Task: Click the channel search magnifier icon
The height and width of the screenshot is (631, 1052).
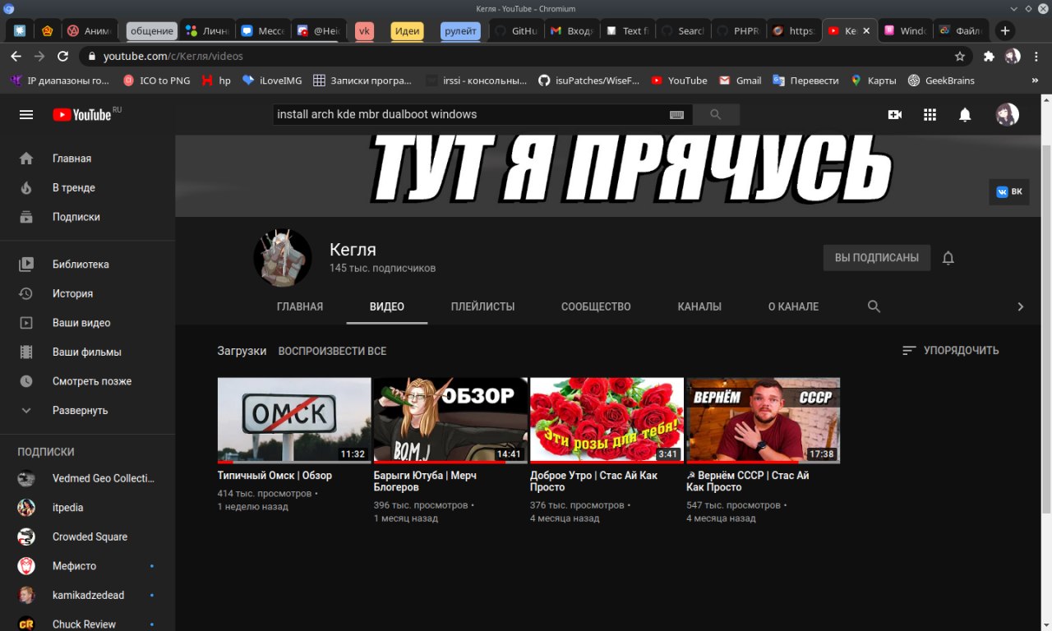Action: click(x=874, y=306)
